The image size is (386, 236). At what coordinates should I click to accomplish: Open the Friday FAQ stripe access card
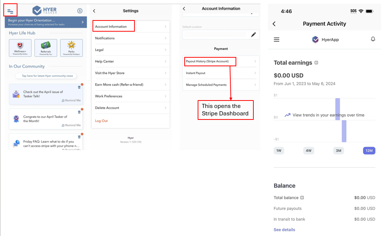tap(46, 142)
